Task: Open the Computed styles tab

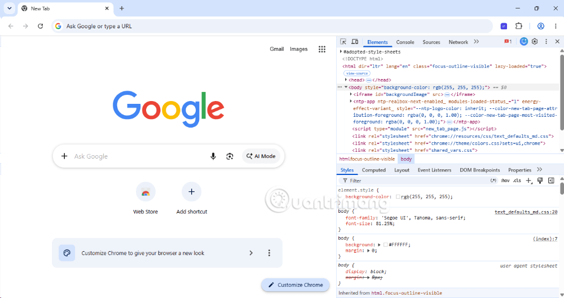Action: 374,170
